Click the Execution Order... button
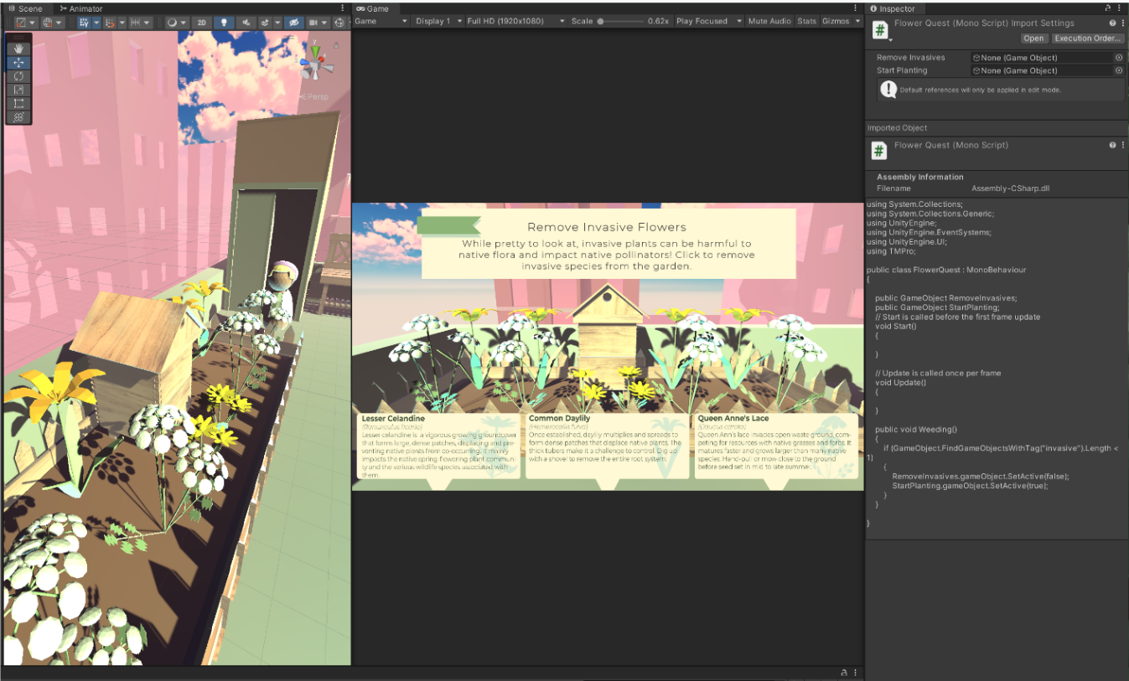Image resolution: width=1129 pixels, height=681 pixels. [1087, 39]
